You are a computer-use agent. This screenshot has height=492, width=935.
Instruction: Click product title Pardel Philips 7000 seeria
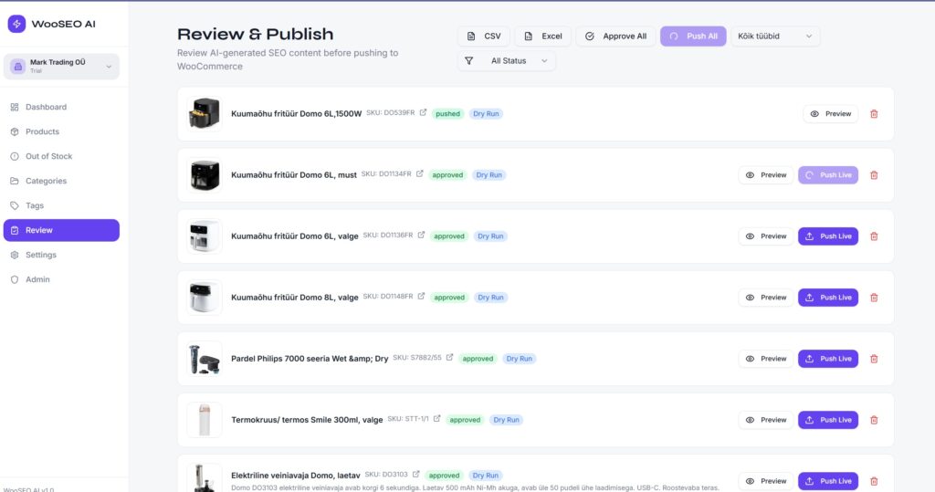coord(310,359)
